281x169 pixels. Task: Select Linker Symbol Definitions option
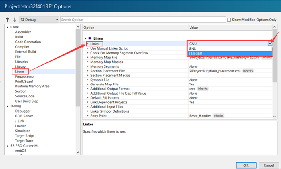(109, 111)
